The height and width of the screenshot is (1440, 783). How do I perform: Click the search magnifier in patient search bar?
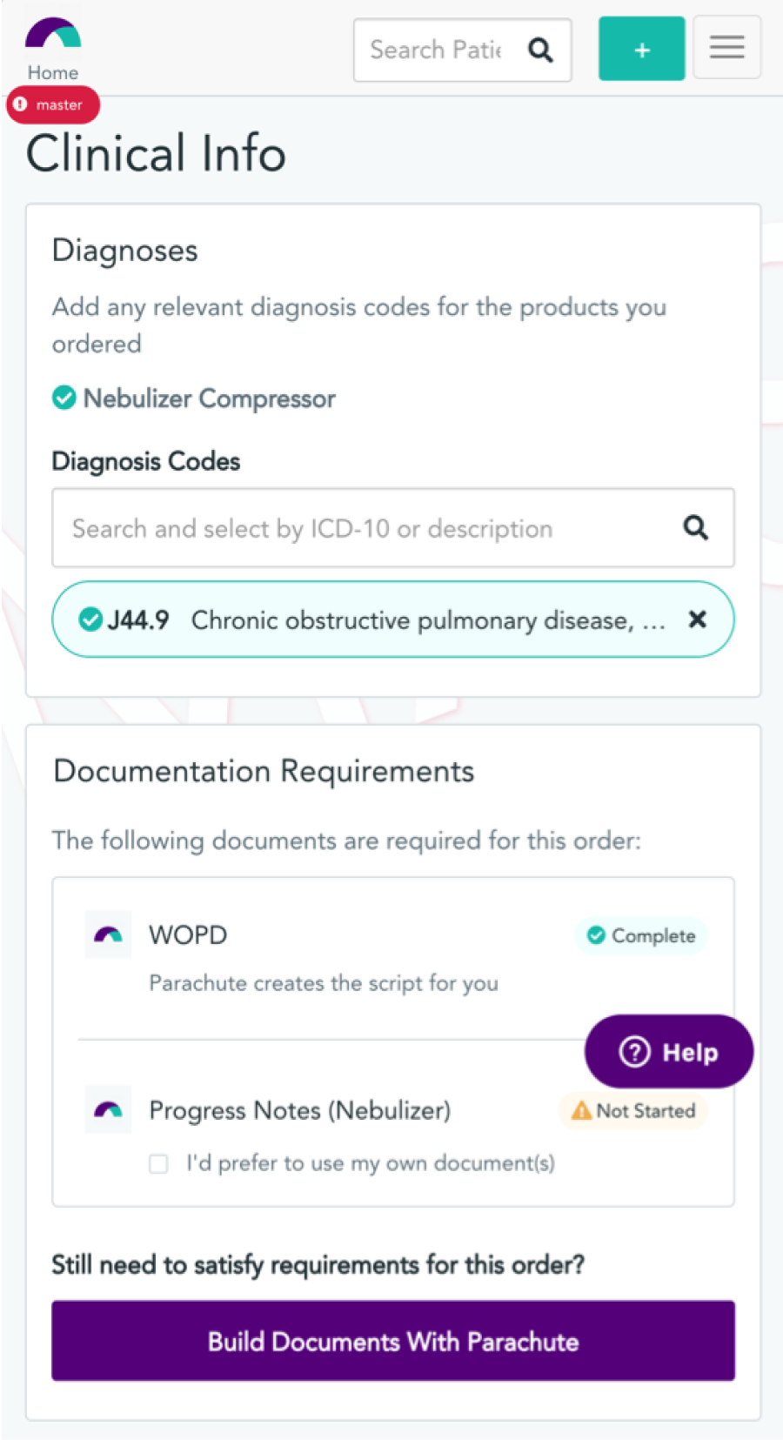point(540,50)
